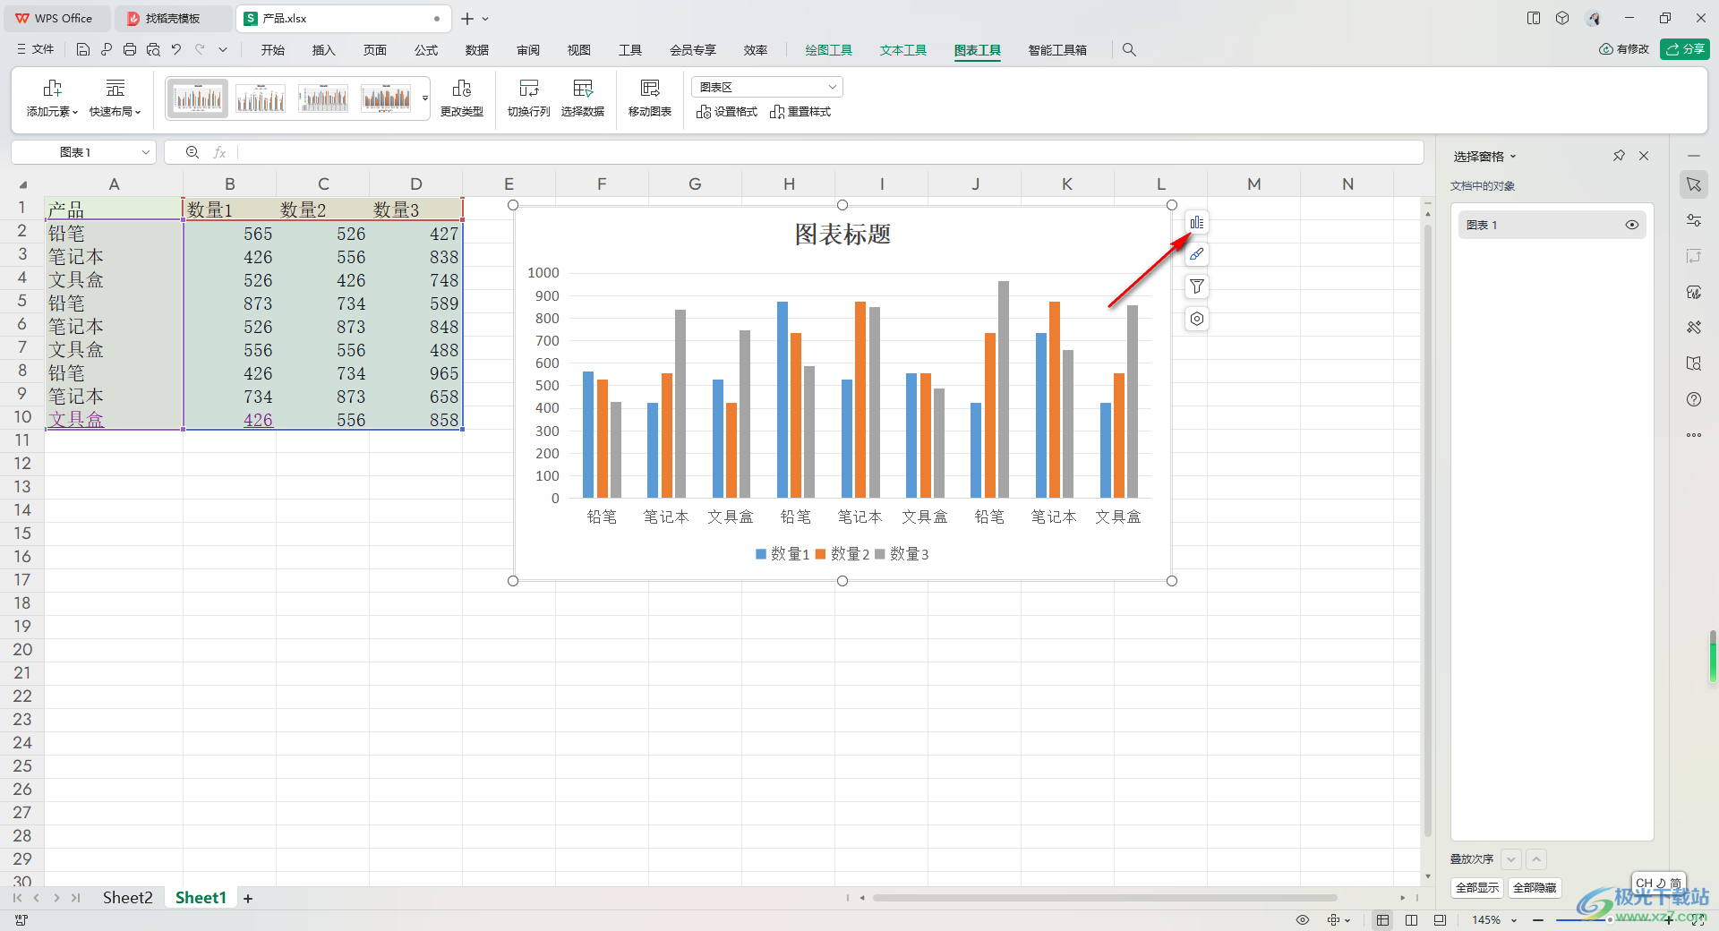Click the zoom magnifier icon in formula bar
Viewport: 1719px width, 931px height.
pos(192,152)
